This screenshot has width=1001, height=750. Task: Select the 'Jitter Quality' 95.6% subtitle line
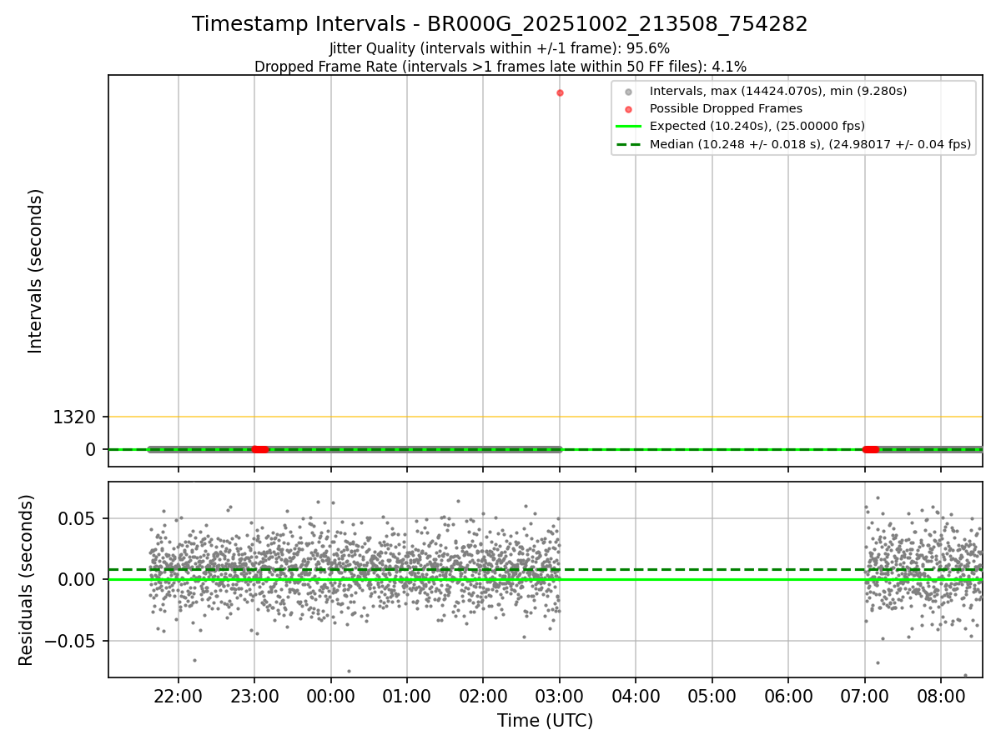pos(500,48)
